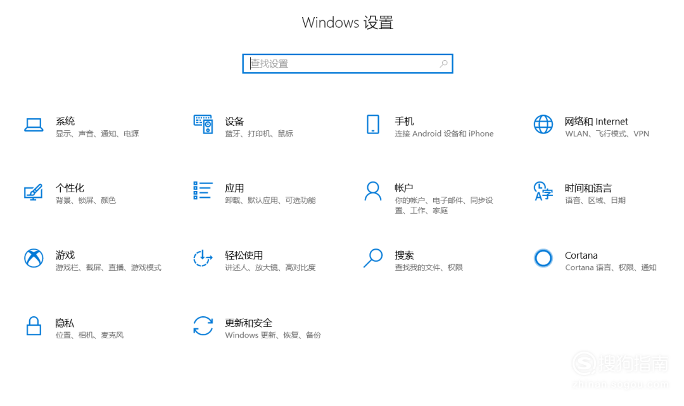Select the Cortana title text

(581, 255)
